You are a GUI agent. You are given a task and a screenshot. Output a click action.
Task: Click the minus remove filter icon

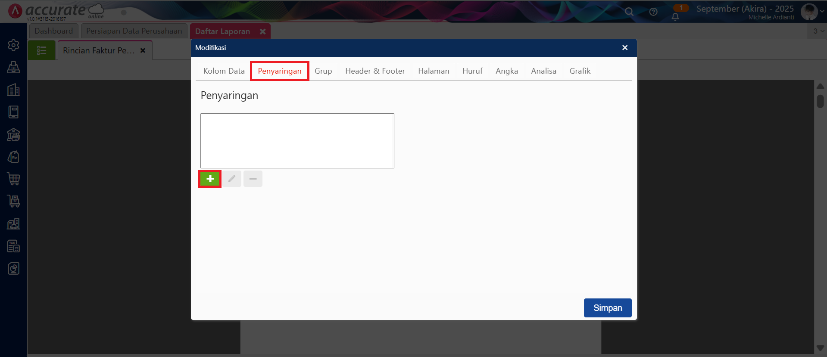pos(253,179)
